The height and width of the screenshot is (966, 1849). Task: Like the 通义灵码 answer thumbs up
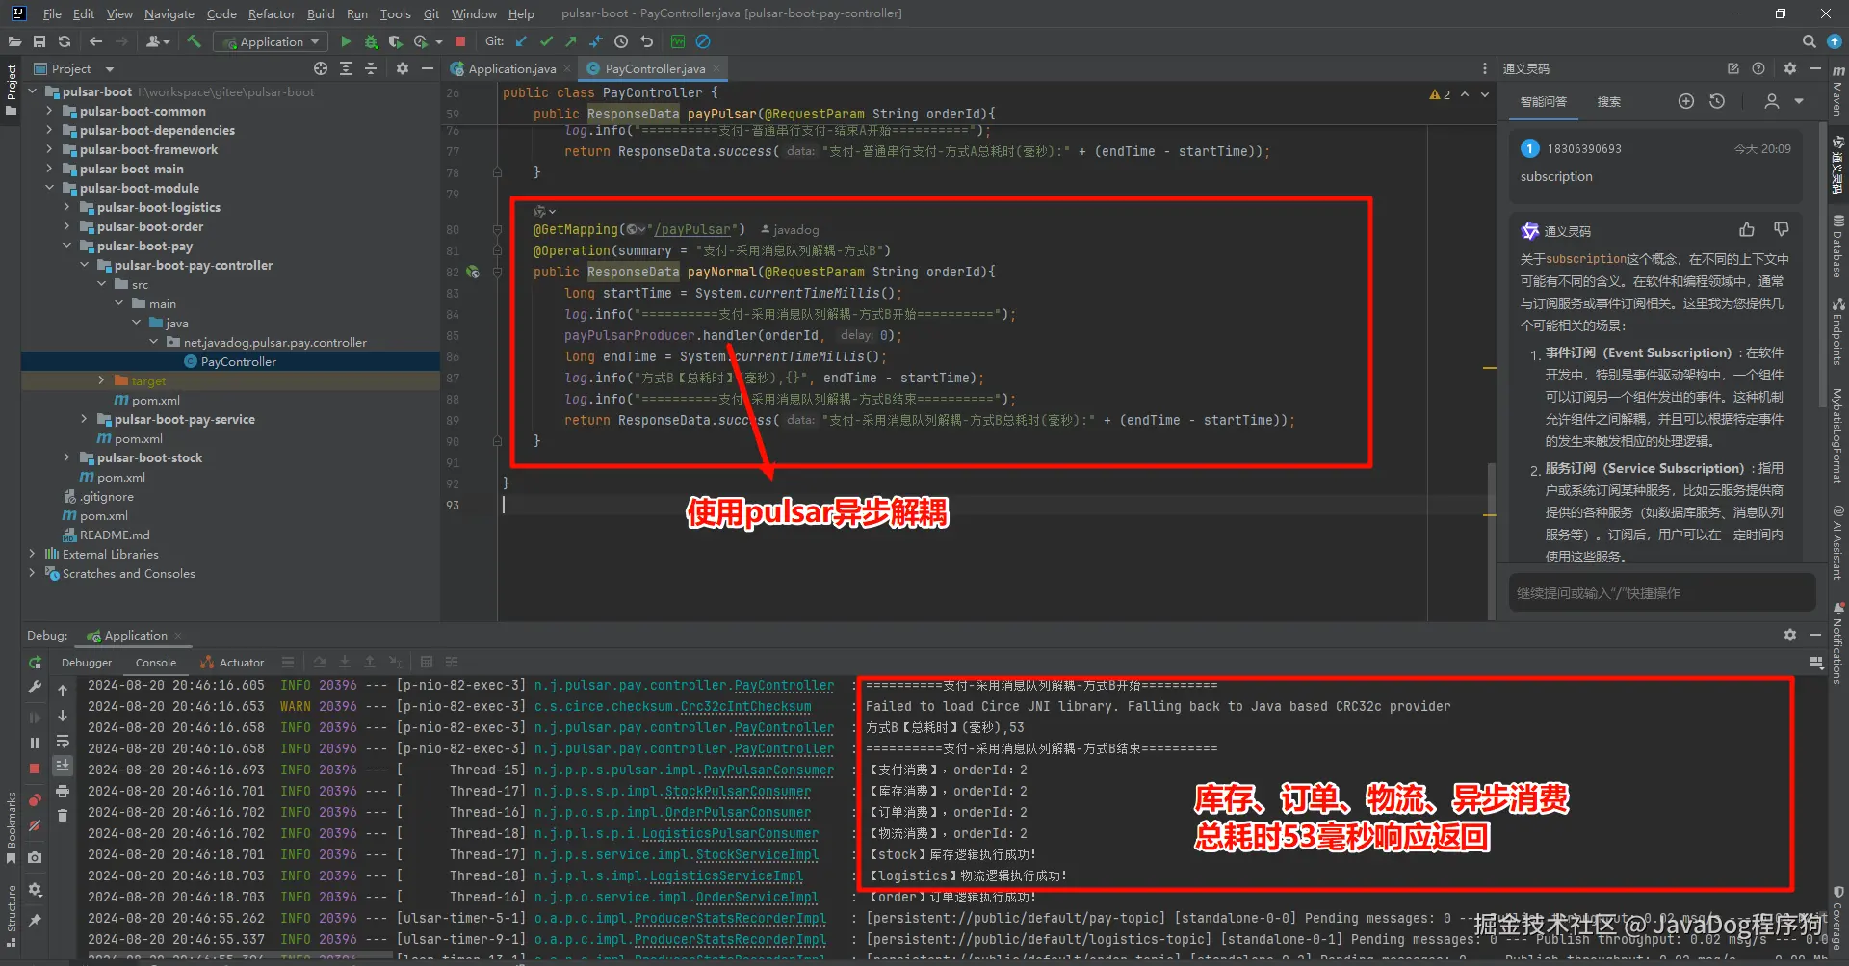[1747, 229]
